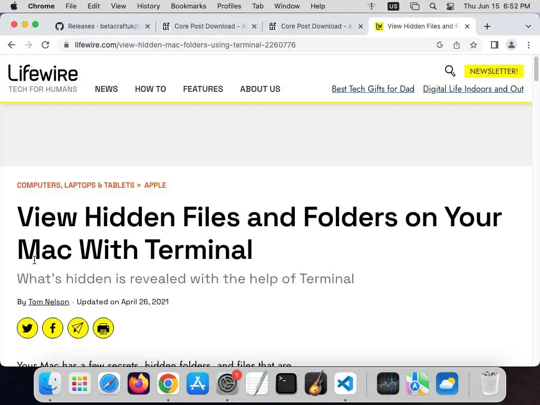Open Launchpad from the Dock
The height and width of the screenshot is (405, 540).
pos(80,383)
